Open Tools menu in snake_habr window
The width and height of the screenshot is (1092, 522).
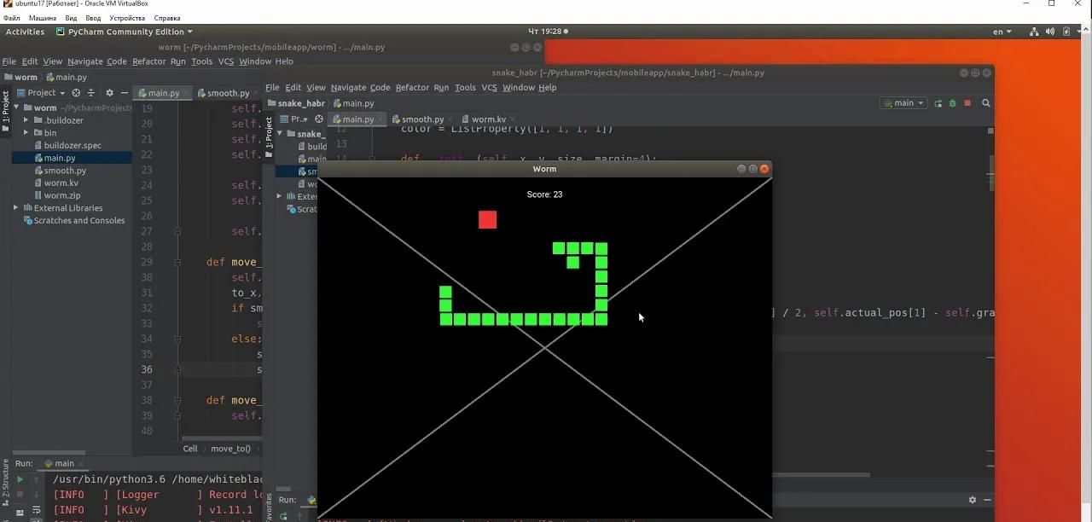pyautogui.click(x=465, y=87)
